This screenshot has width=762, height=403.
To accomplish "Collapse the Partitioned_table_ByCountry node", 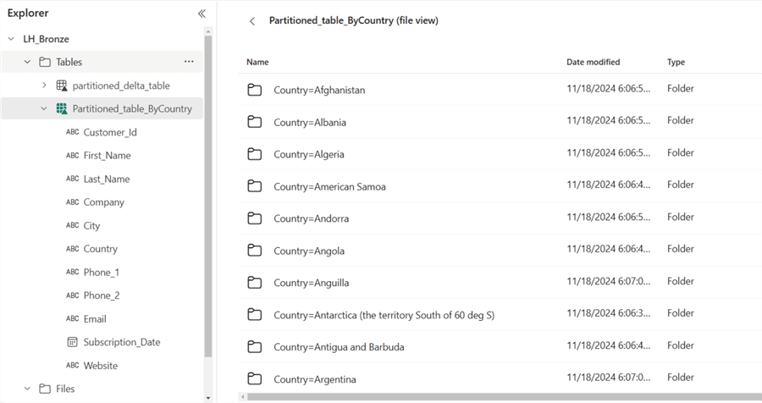I will pos(44,108).
